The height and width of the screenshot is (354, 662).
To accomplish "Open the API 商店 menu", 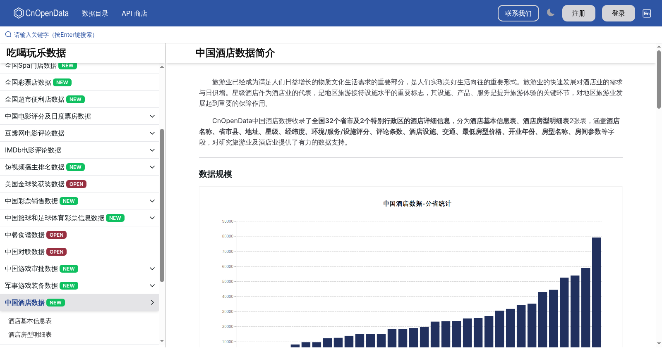I will click(x=134, y=13).
